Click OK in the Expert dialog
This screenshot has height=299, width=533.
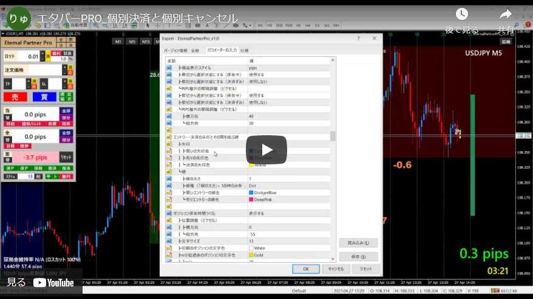point(305,269)
